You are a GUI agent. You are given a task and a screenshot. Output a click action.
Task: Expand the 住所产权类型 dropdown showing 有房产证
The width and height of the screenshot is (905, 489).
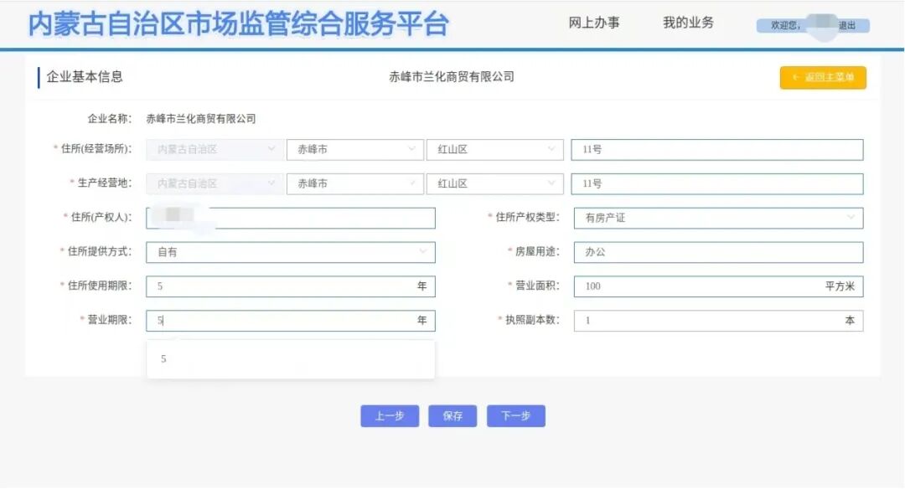click(x=718, y=218)
